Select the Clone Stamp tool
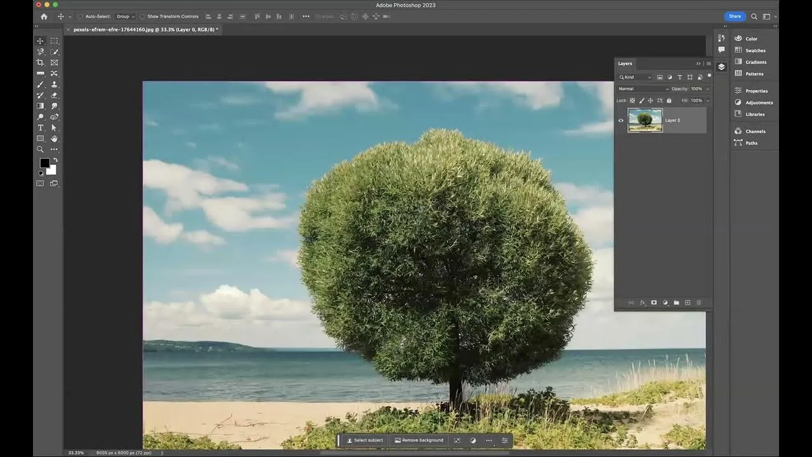 coord(54,84)
